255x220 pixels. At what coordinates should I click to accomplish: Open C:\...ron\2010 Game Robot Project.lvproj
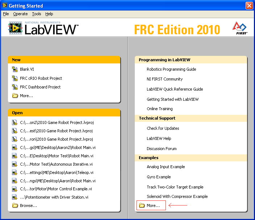pos(57,139)
